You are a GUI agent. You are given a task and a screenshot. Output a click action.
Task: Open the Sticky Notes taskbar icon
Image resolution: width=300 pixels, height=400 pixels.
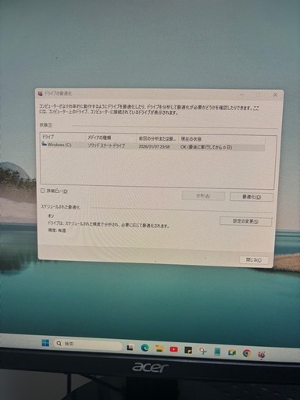[188, 350]
